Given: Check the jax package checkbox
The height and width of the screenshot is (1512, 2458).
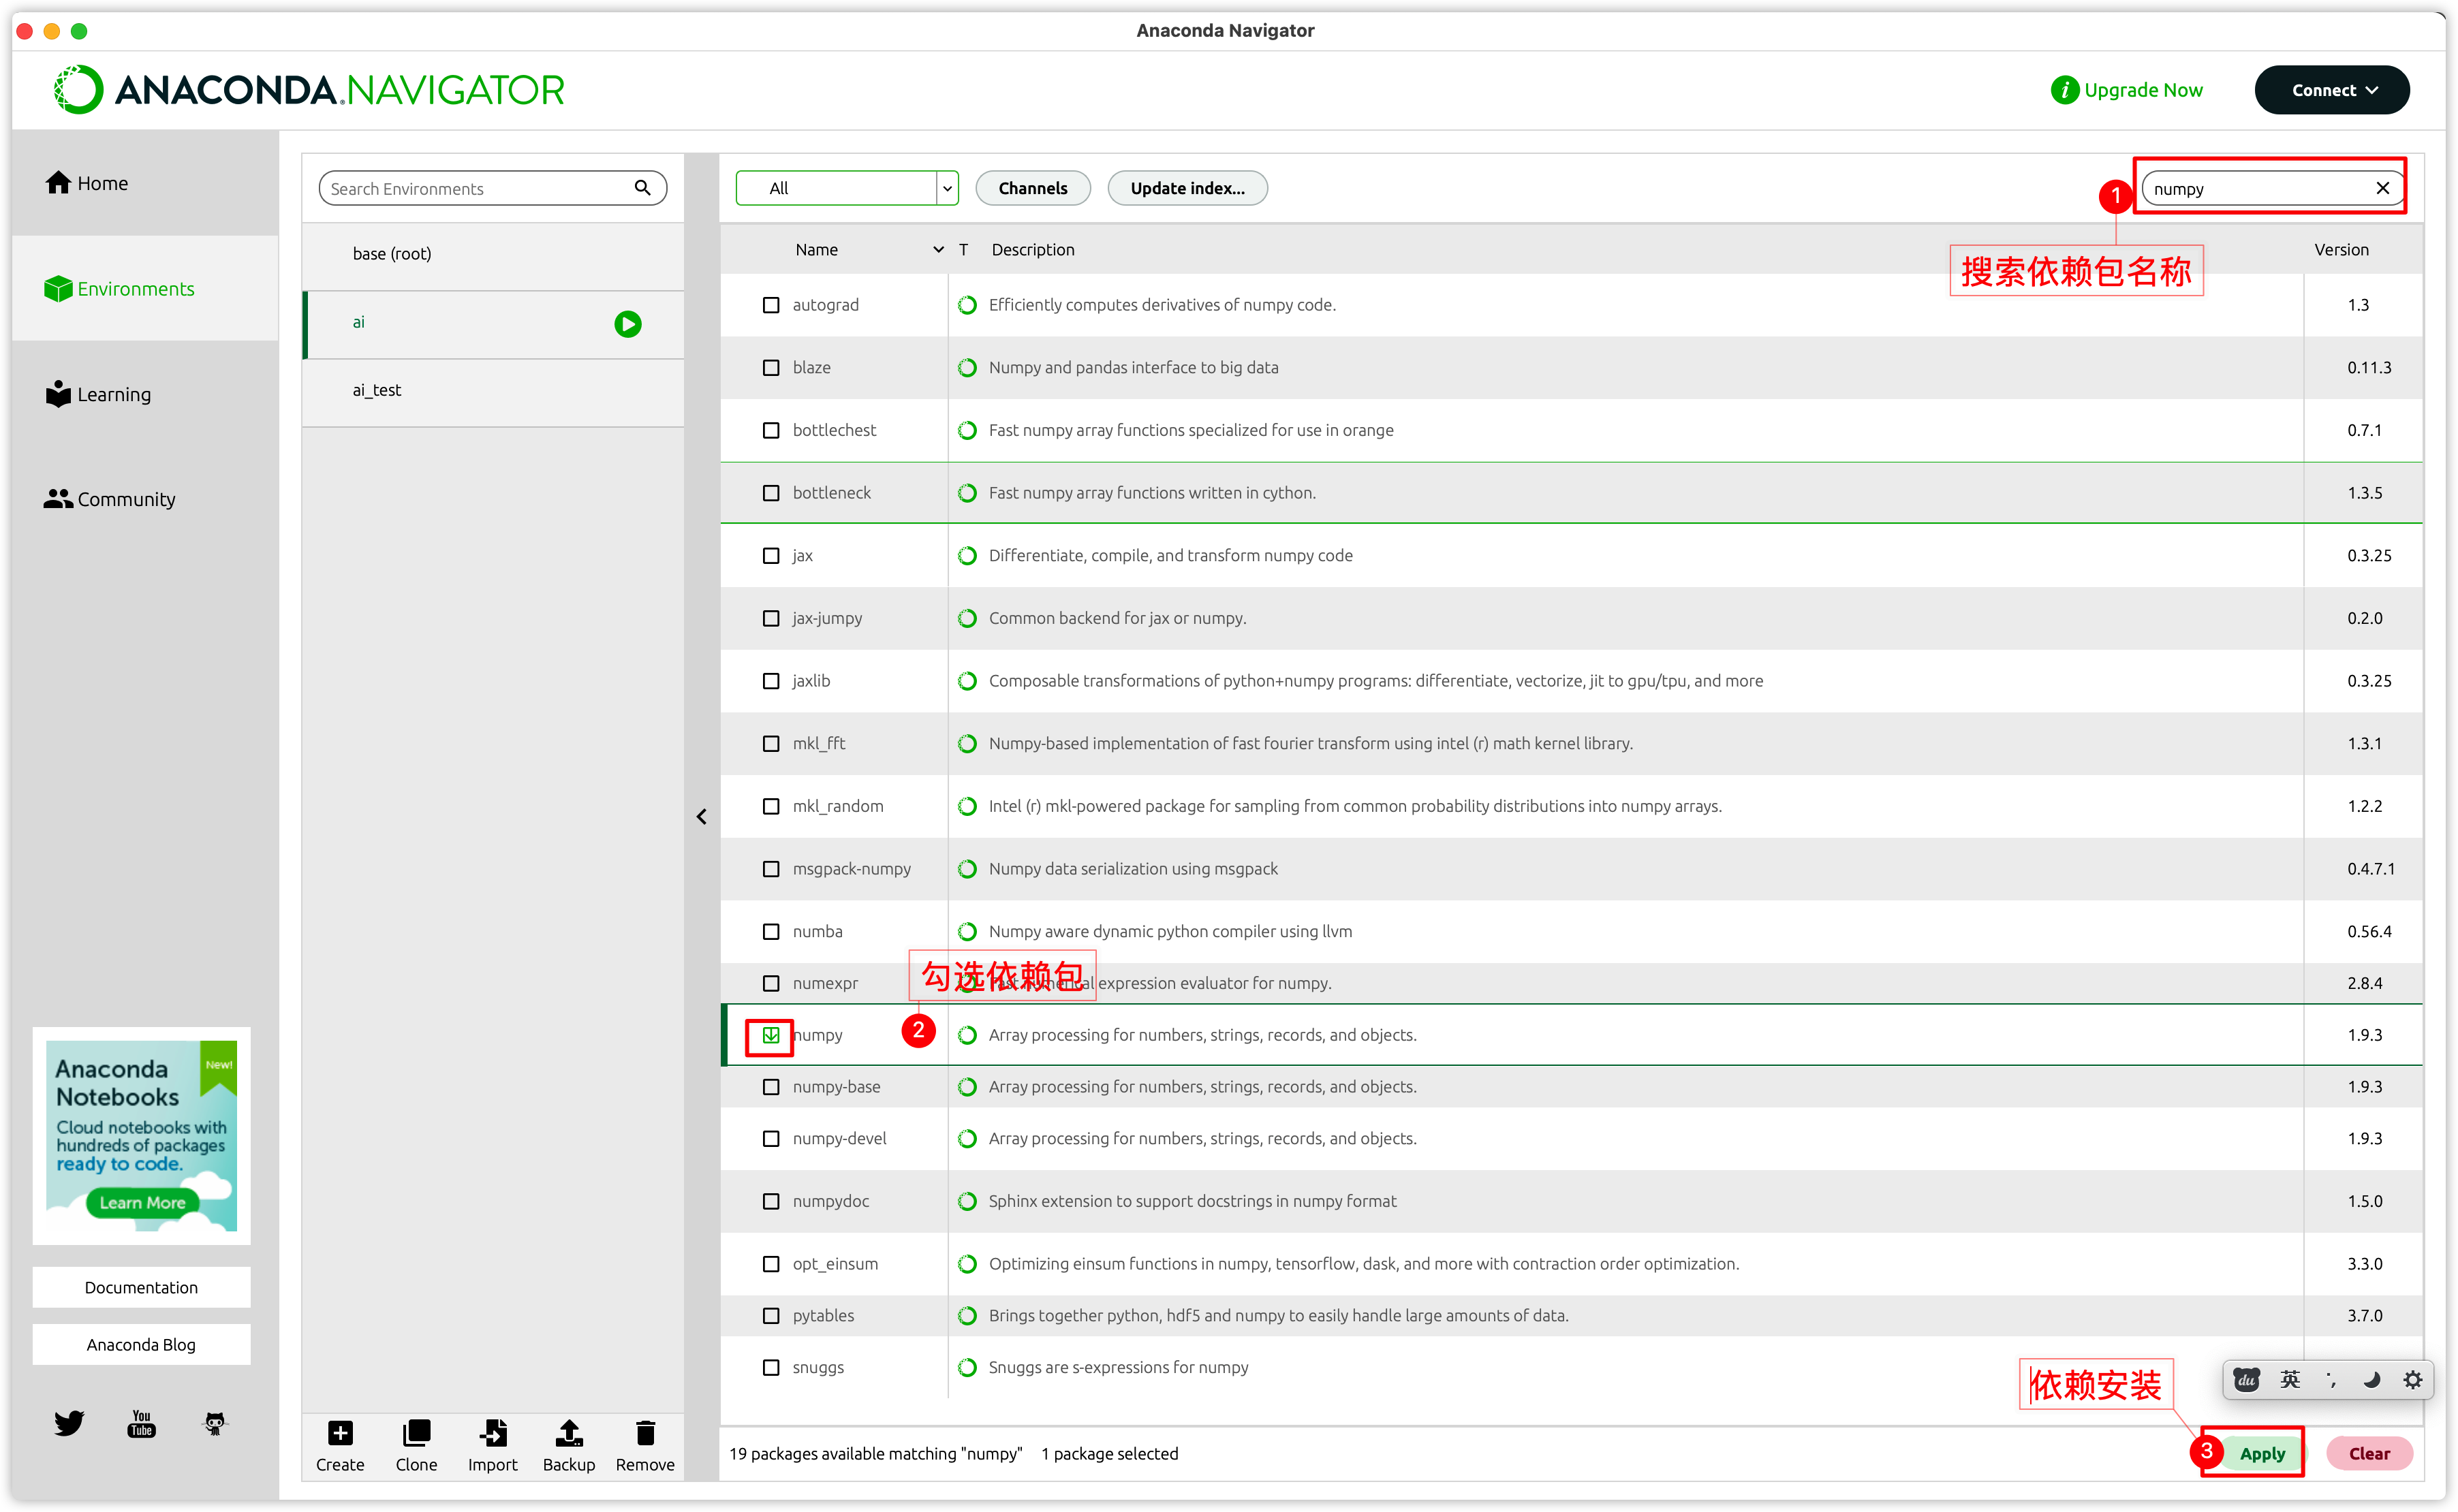Looking at the screenshot, I should [x=770, y=556].
